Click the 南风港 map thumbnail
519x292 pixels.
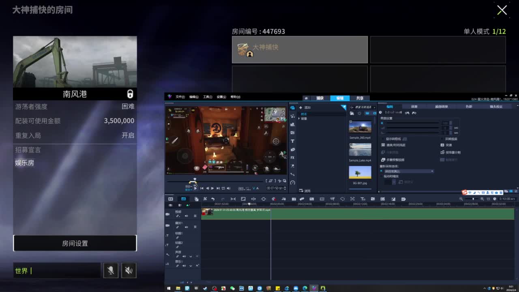click(75, 62)
